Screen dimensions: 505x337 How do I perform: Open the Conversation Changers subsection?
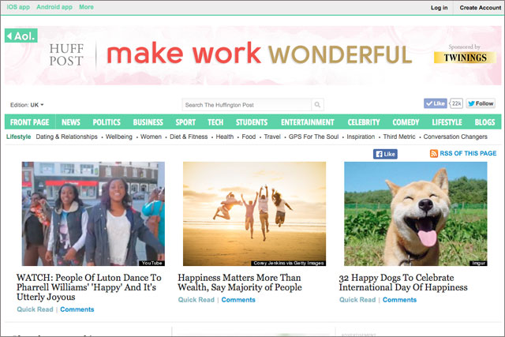point(455,137)
